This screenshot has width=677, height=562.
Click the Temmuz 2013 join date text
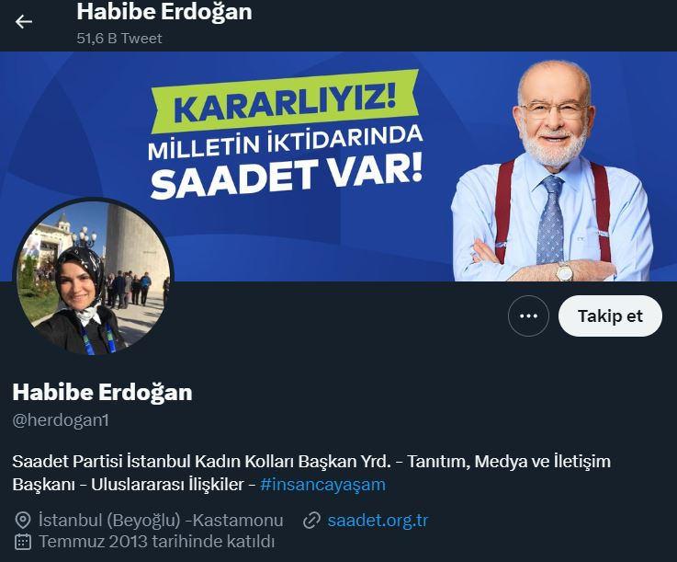point(157,542)
